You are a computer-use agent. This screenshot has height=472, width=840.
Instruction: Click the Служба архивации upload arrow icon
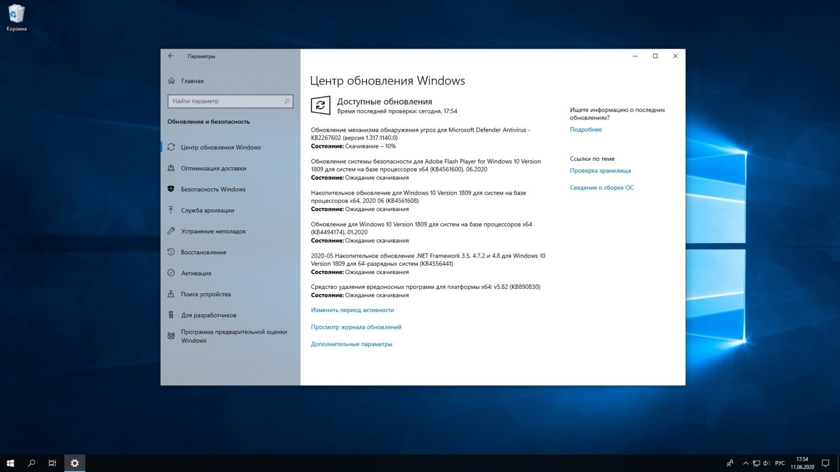pyautogui.click(x=171, y=210)
